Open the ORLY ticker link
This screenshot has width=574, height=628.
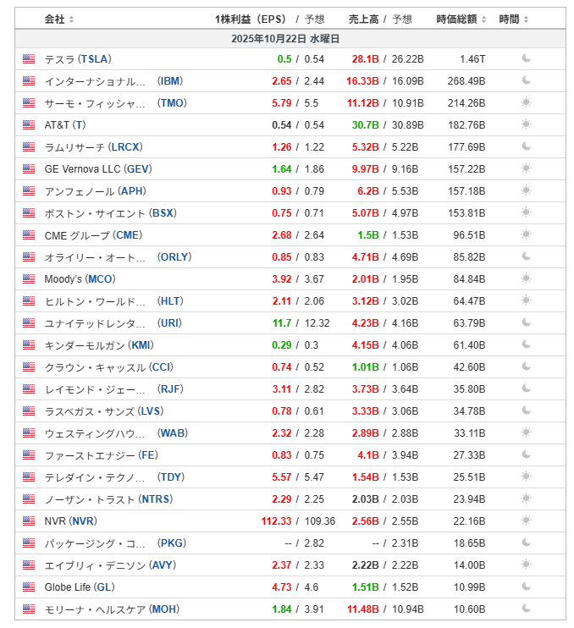(x=174, y=257)
